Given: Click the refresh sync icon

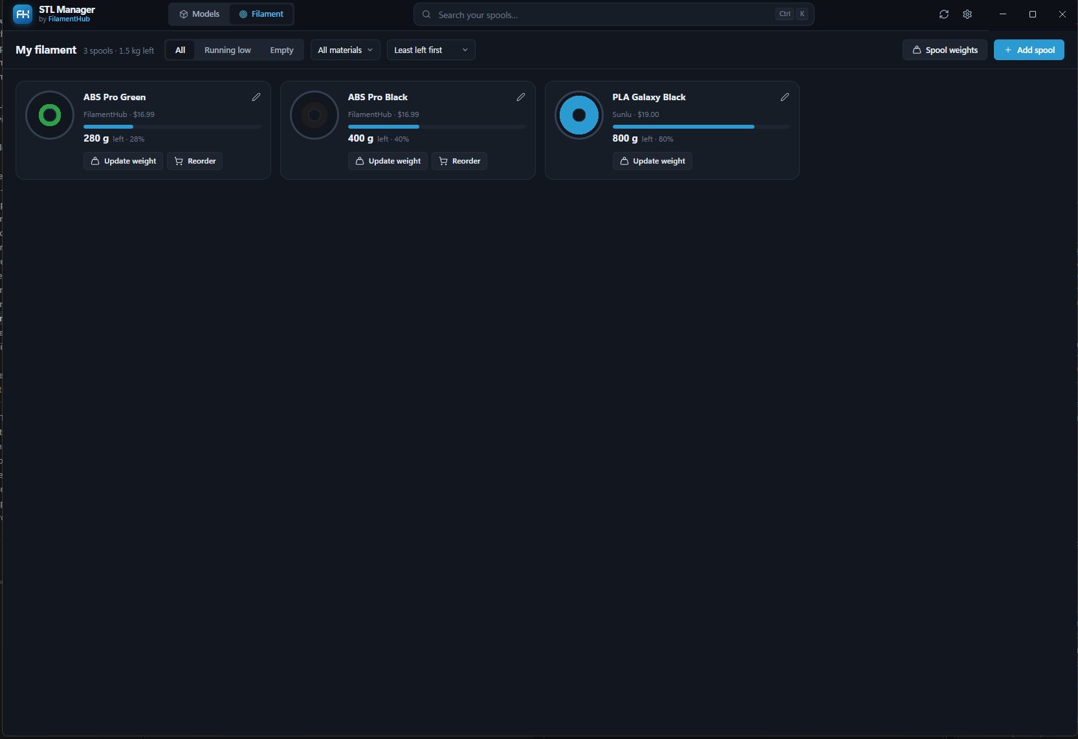Looking at the screenshot, I should pyautogui.click(x=944, y=14).
